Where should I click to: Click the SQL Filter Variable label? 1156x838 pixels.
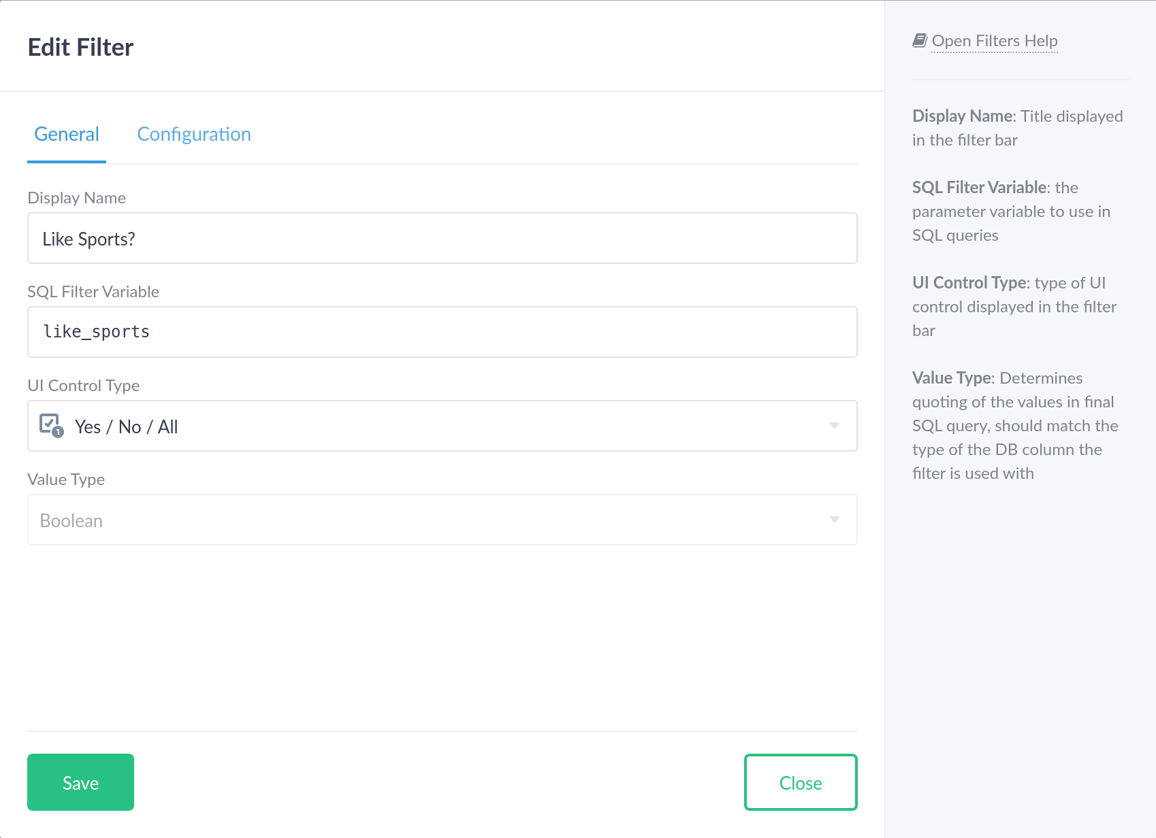[x=93, y=292]
